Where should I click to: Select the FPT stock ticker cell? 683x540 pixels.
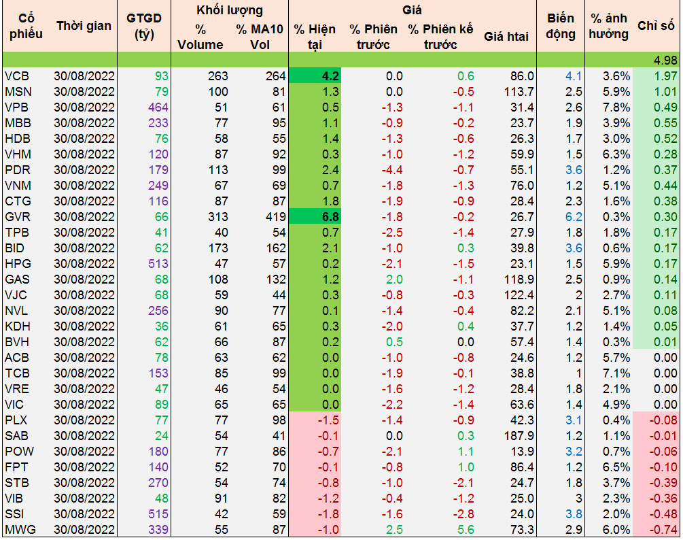point(16,467)
